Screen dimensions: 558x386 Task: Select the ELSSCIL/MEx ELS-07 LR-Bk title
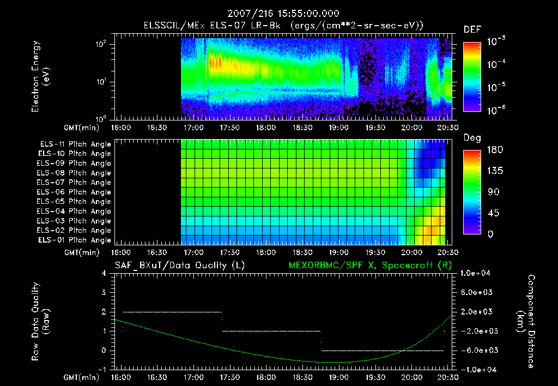tap(212, 26)
